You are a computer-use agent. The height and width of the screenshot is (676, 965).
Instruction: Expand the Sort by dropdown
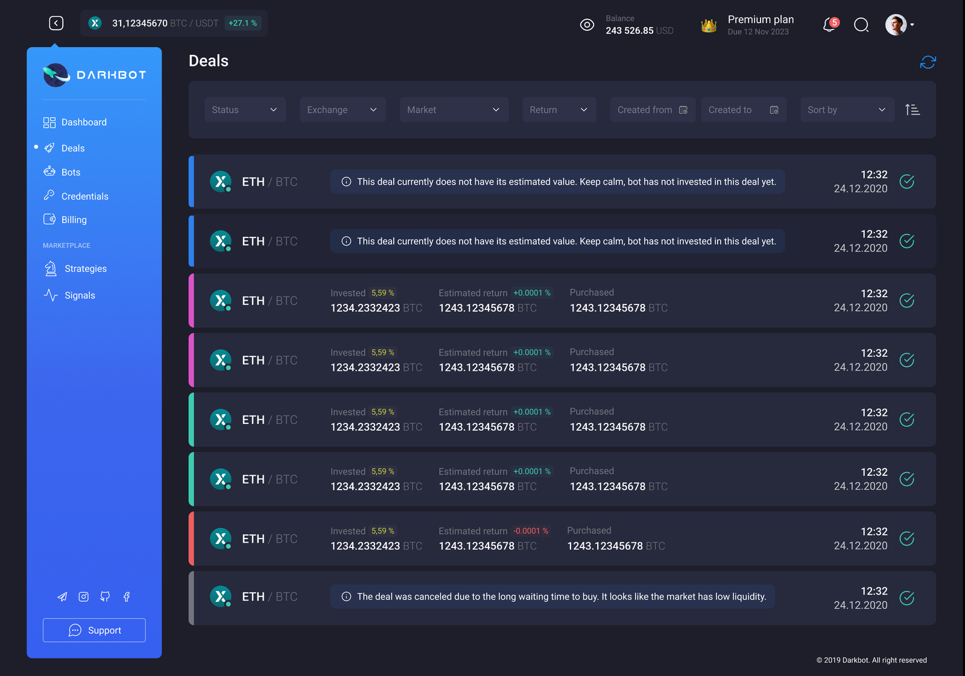coord(846,110)
